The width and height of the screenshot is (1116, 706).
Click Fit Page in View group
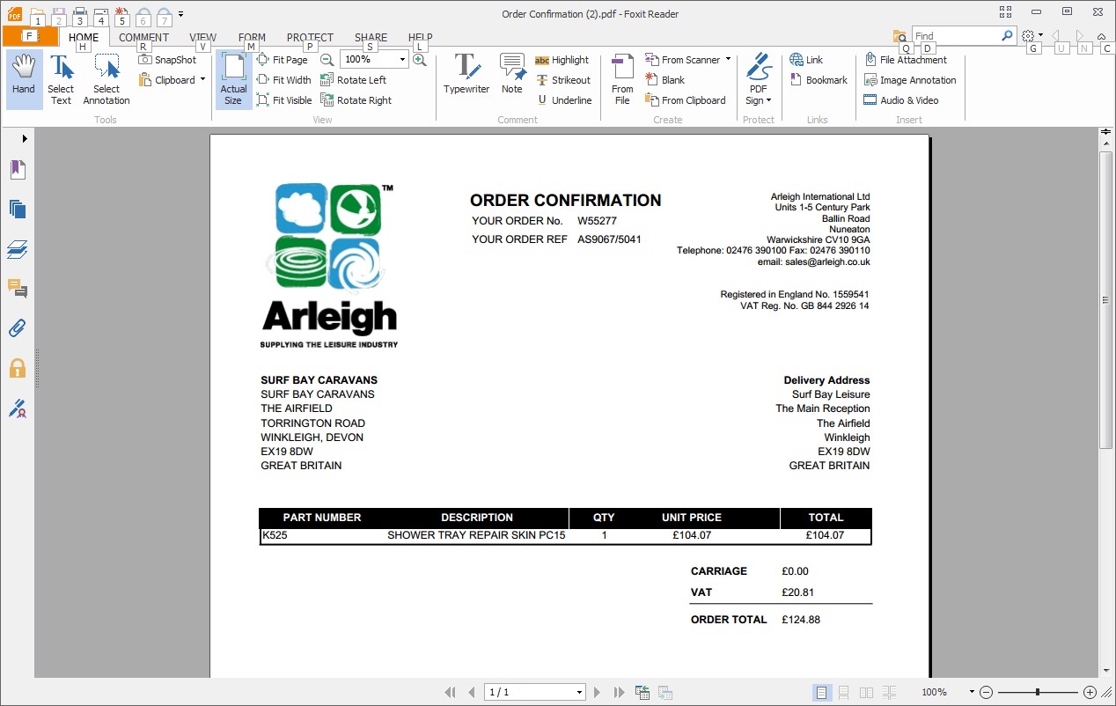(x=283, y=60)
